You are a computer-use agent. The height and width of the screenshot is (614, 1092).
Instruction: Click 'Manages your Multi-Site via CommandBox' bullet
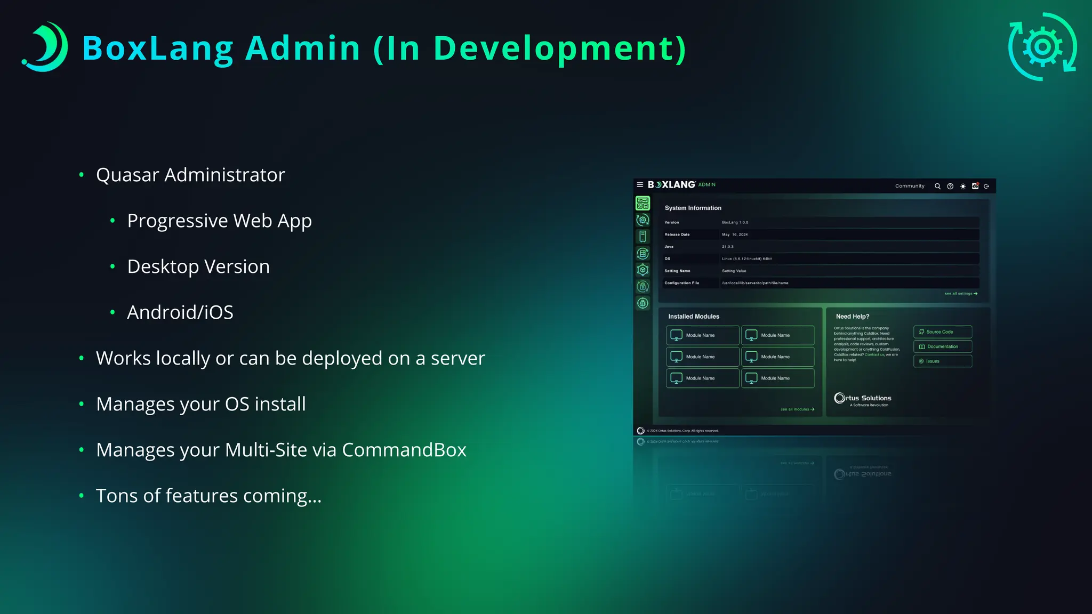281,450
